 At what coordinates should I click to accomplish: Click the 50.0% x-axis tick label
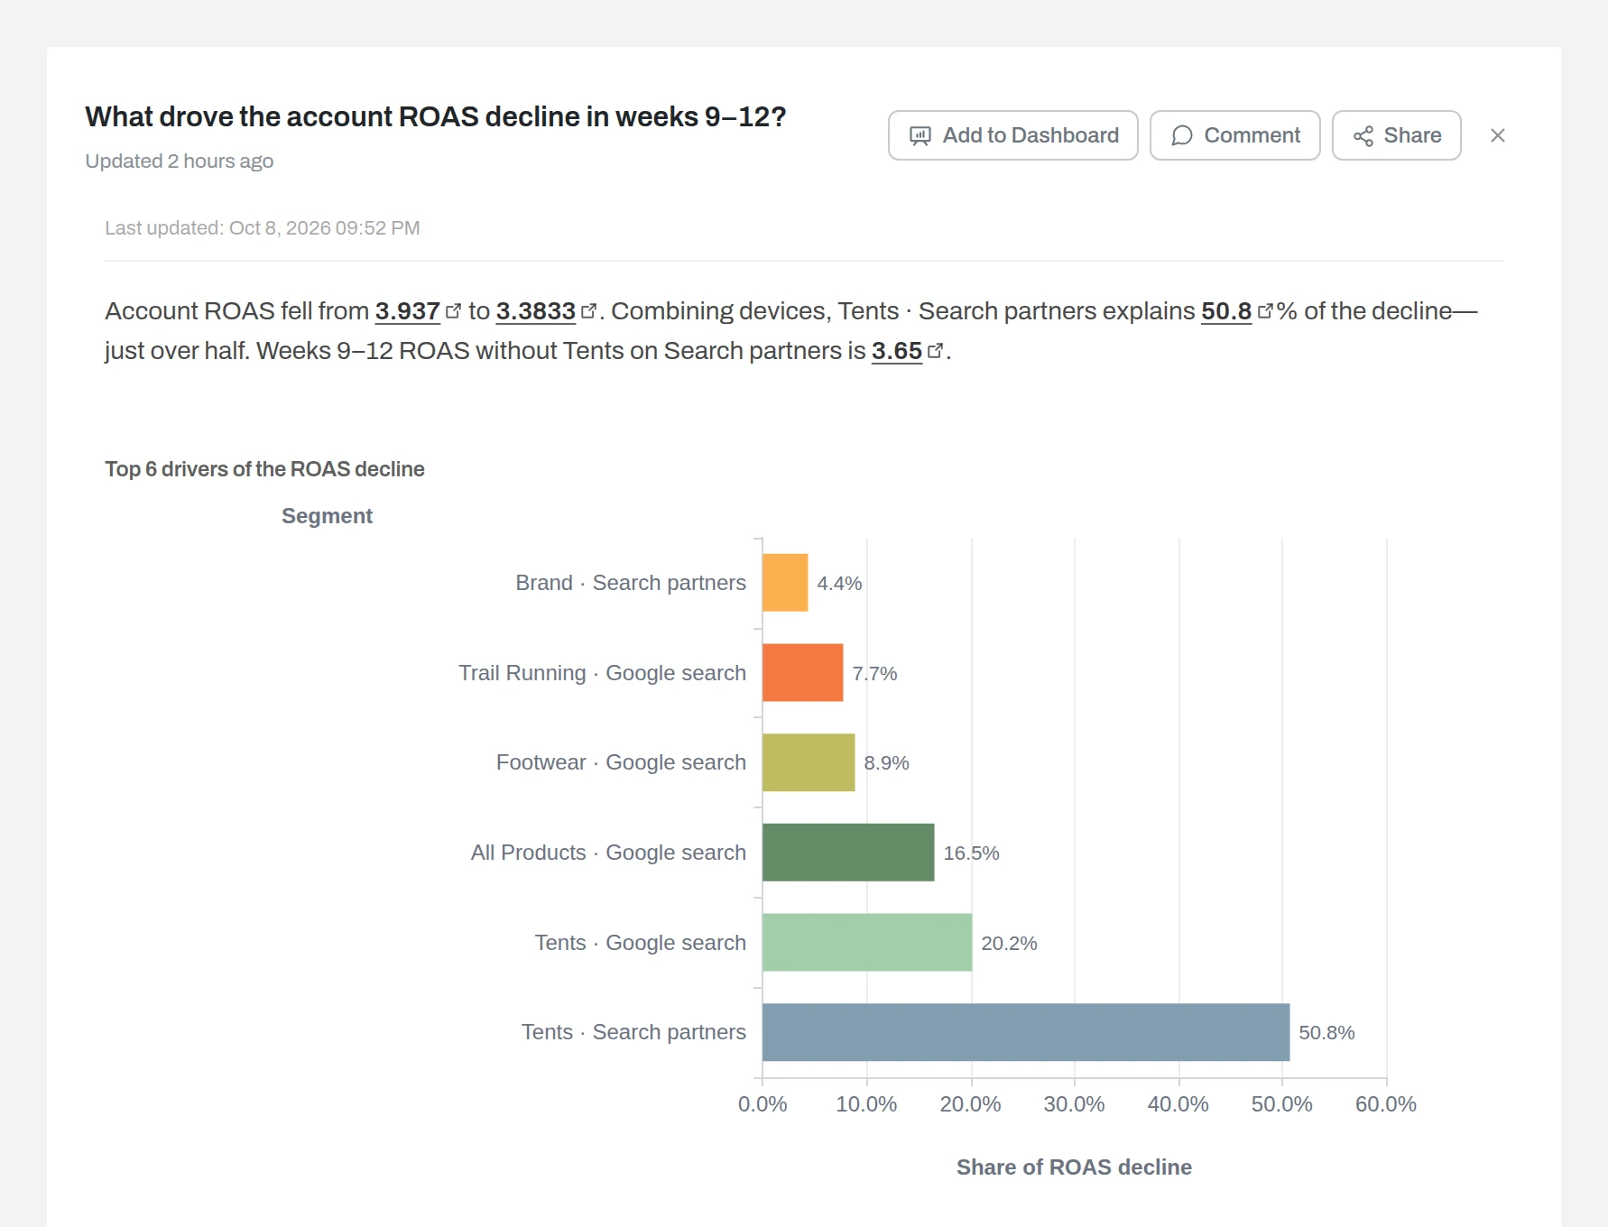tap(1281, 1104)
